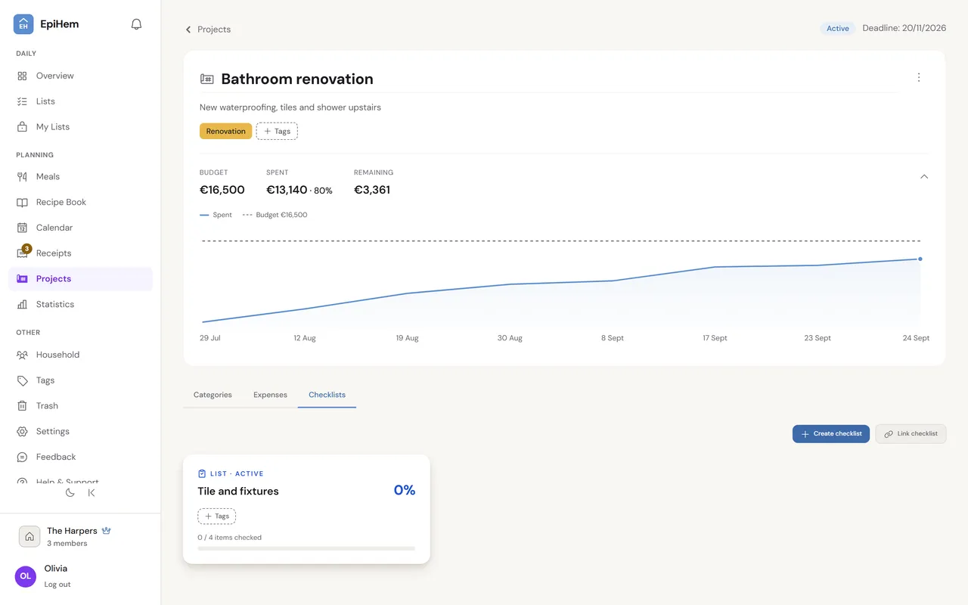This screenshot has width=968, height=605.
Task: Add tags to the project
Action: pyautogui.click(x=277, y=132)
